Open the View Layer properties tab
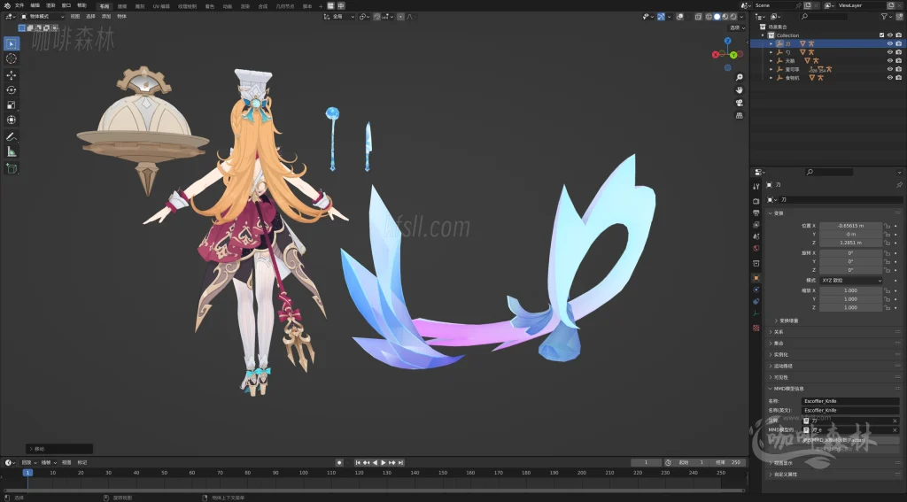The width and height of the screenshot is (907, 502). point(756,224)
